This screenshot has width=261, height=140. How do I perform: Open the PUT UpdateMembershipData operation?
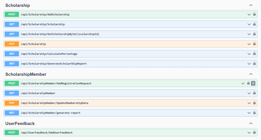130,103
